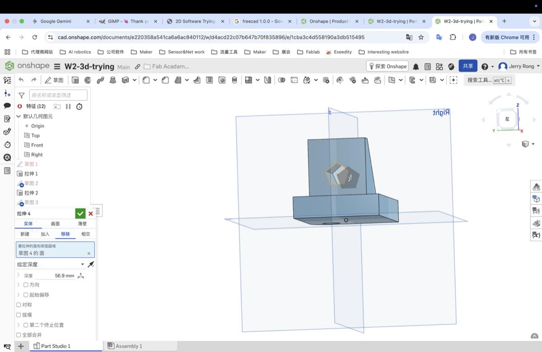This screenshot has width=542, height=352.
Task: Enable the 方向 checkbox
Action: pyautogui.click(x=26, y=285)
